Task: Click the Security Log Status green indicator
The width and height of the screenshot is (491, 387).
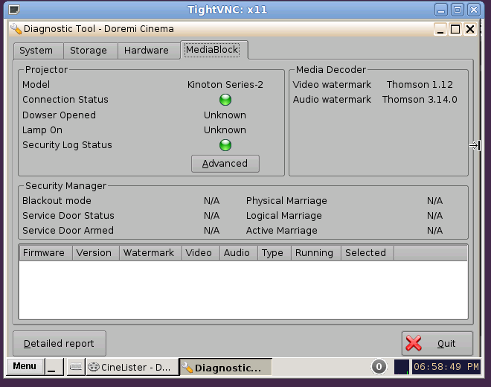Action: 225,145
